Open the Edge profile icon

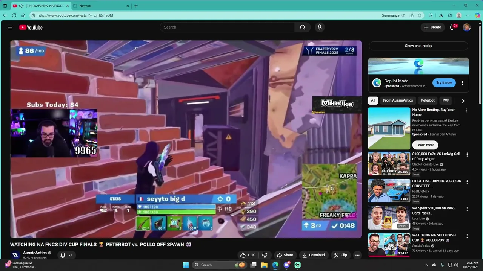coord(459,15)
